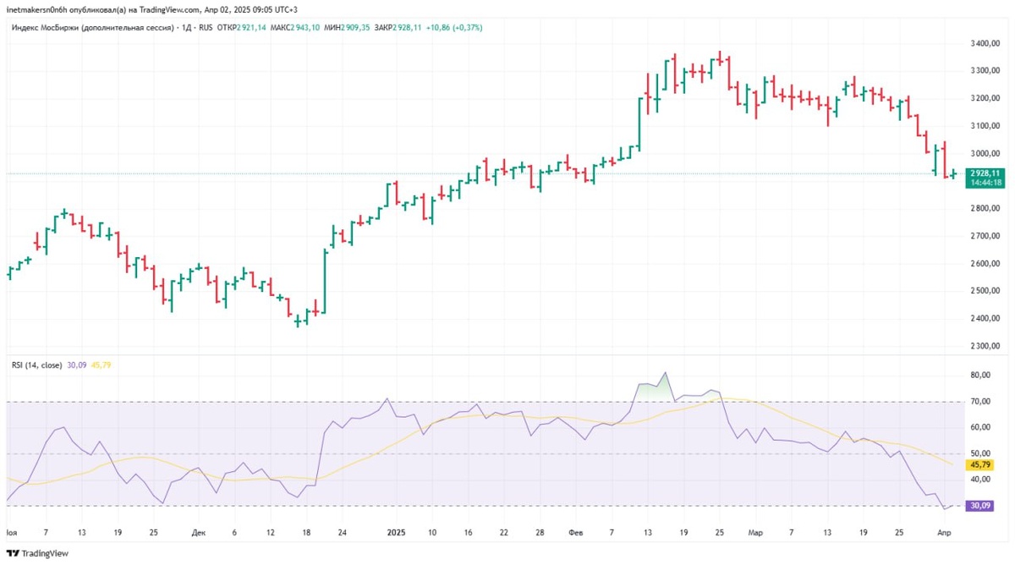
Task: Click the 2500,00 price axis label
Action: pyautogui.click(x=985, y=291)
